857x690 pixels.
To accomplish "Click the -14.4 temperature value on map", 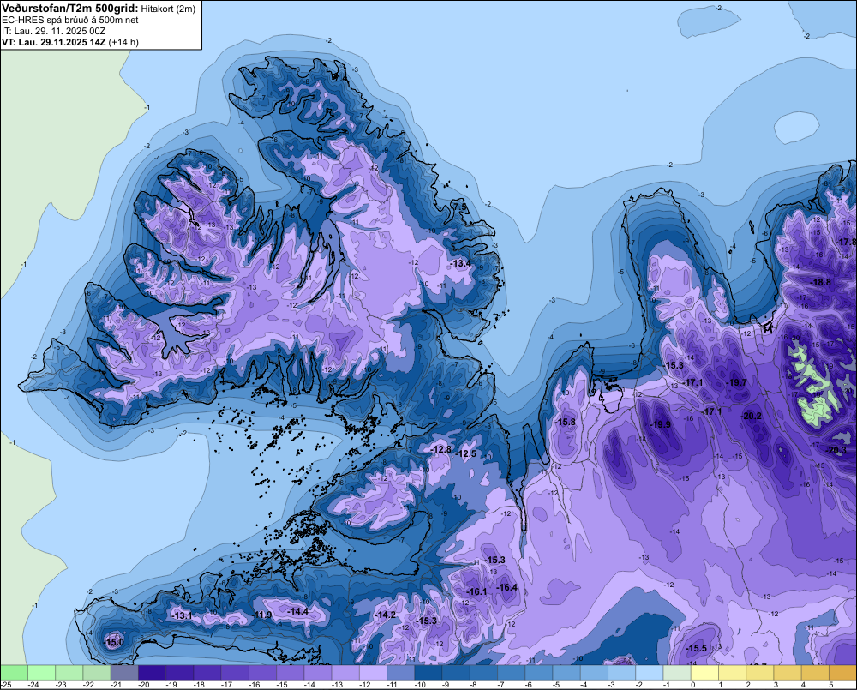I will tap(298, 611).
